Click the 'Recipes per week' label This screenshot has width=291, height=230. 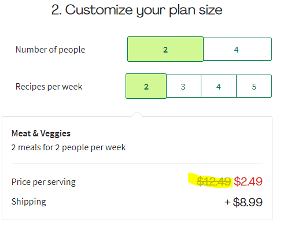49,87
